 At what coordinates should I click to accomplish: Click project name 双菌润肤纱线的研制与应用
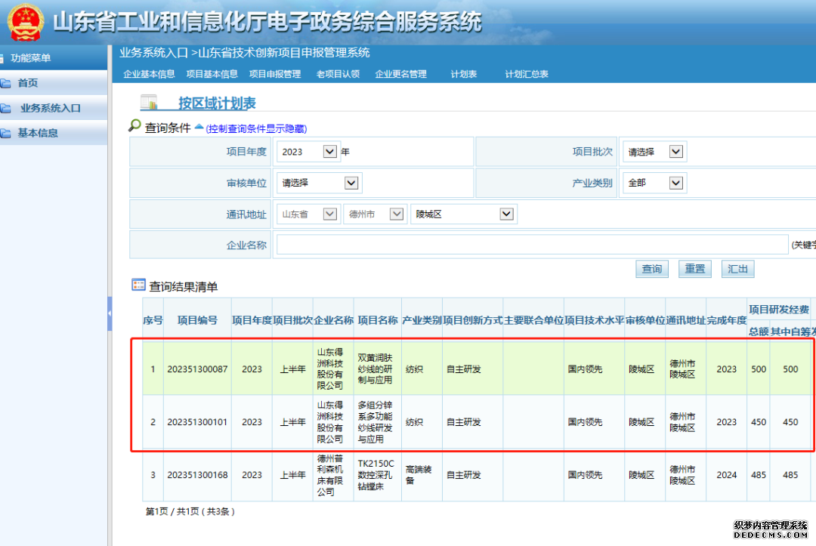376,369
